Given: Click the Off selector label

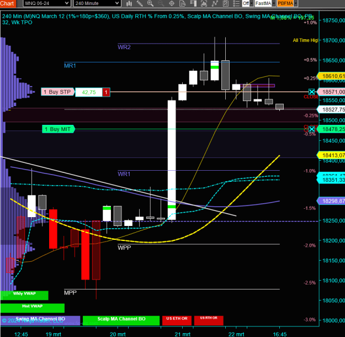Looking at the screenshot, I should point(246,3).
